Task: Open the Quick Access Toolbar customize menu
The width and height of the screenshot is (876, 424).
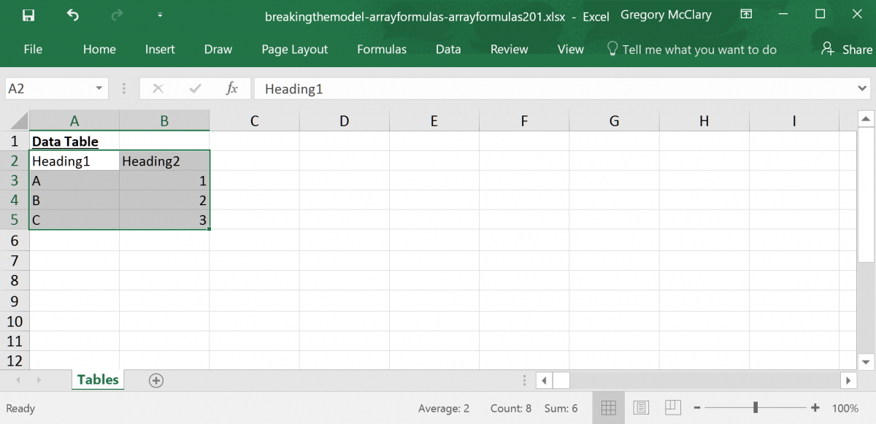Action: pyautogui.click(x=159, y=14)
